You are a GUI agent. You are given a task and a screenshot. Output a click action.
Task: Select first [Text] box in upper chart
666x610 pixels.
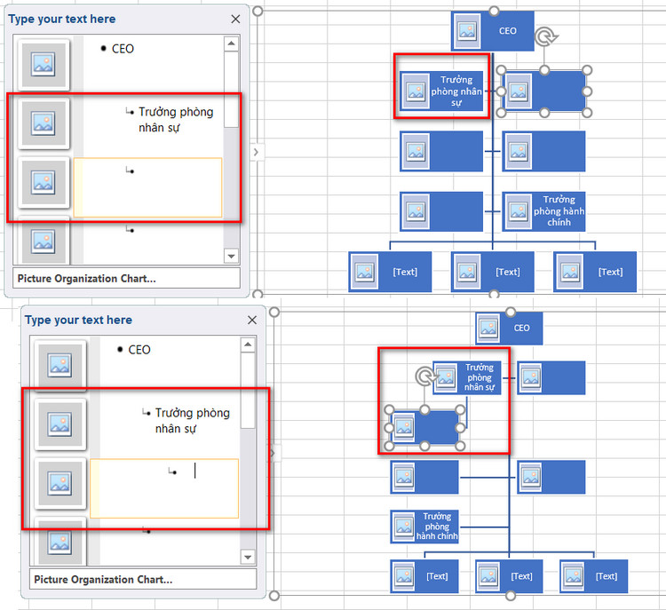tap(390, 272)
